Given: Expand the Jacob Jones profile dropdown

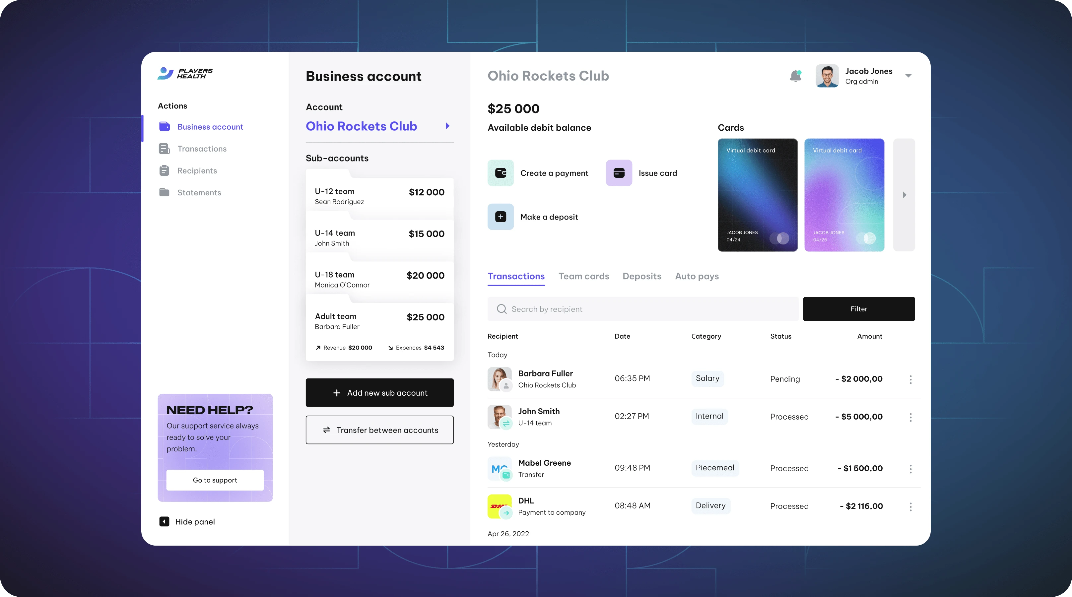Looking at the screenshot, I should point(908,76).
